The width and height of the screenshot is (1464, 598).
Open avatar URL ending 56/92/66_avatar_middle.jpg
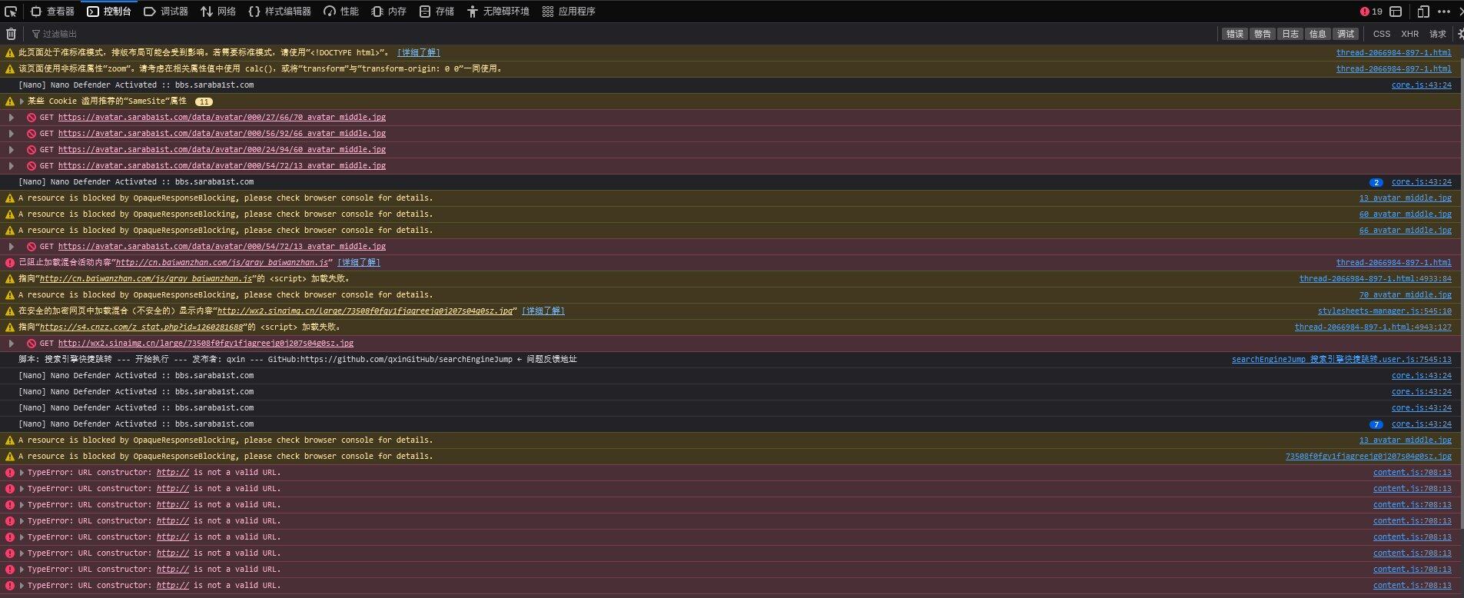[x=222, y=134]
